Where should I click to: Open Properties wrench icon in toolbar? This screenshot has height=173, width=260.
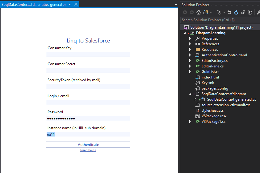point(258,12)
